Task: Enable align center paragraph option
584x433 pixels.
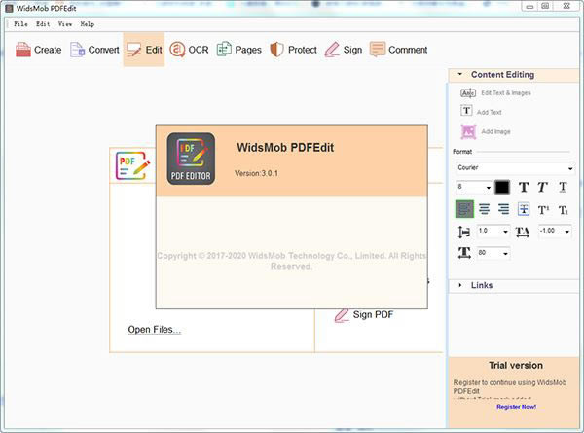Action: 484,208
